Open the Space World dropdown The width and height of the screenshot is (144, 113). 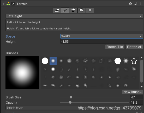tap(102, 36)
